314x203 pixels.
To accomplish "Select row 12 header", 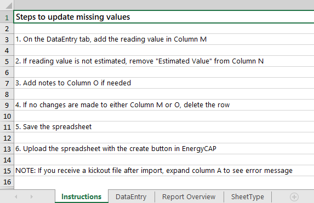I will tap(7, 138).
